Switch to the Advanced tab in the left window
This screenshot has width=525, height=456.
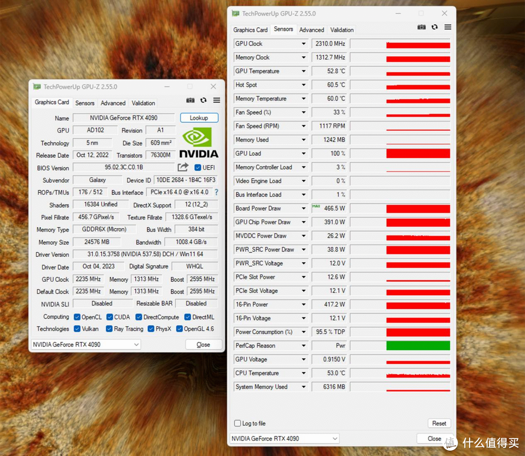pyautogui.click(x=113, y=103)
